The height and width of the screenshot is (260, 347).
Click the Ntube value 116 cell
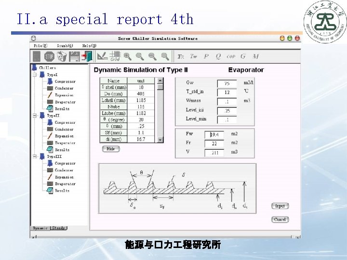coord(141,107)
